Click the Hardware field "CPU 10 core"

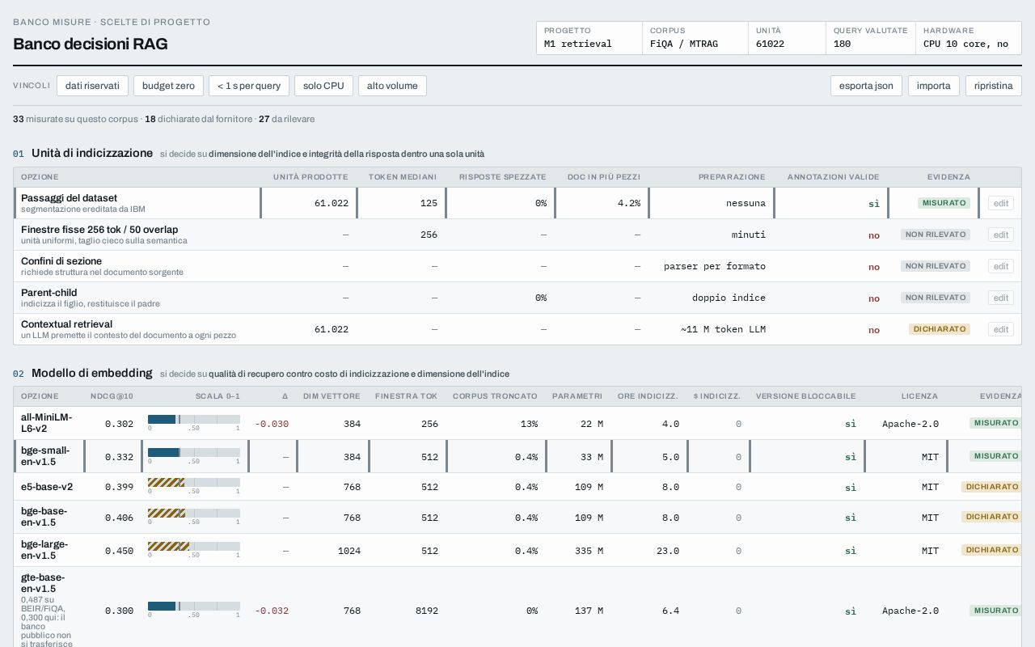pos(968,38)
